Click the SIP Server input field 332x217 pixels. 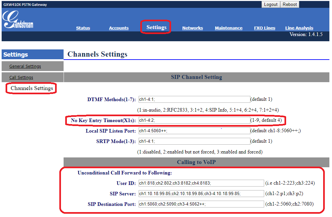pyautogui.click(x=201, y=193)
